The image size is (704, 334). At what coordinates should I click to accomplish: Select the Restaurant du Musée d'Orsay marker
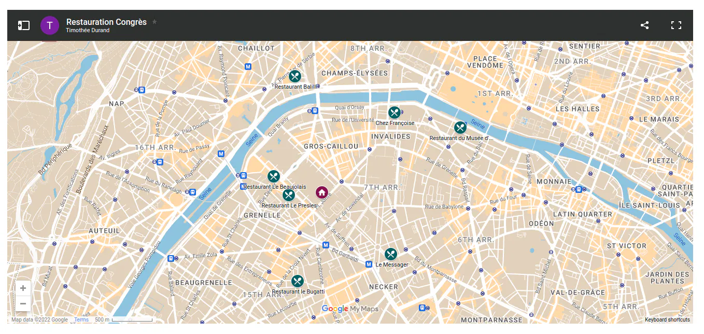[x=460, y=128]
